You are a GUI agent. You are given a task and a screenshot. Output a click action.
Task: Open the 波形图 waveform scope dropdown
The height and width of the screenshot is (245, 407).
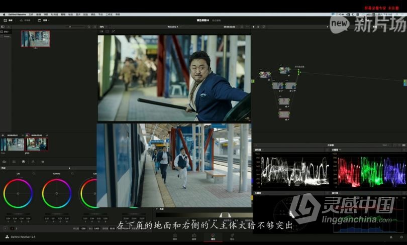click(259, 150)
